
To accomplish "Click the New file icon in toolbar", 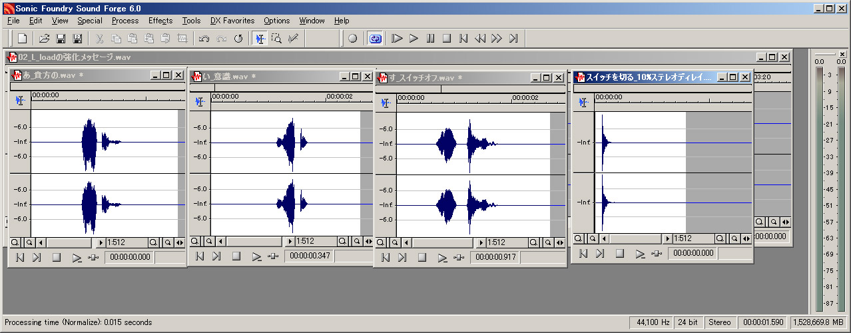I will point(22,39).
